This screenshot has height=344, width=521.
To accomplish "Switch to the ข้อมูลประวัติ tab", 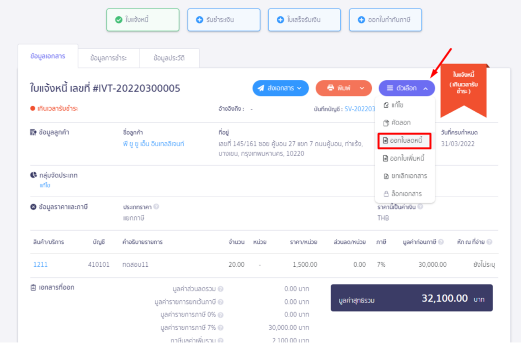I will [169, 58].
